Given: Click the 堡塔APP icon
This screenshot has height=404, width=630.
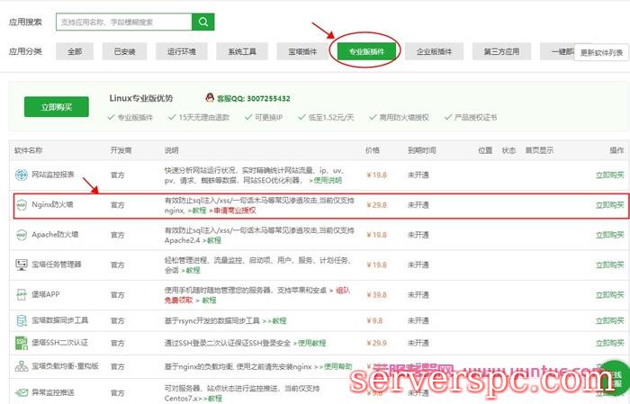Looking at the screenshot, I should [x=21, y=294].
